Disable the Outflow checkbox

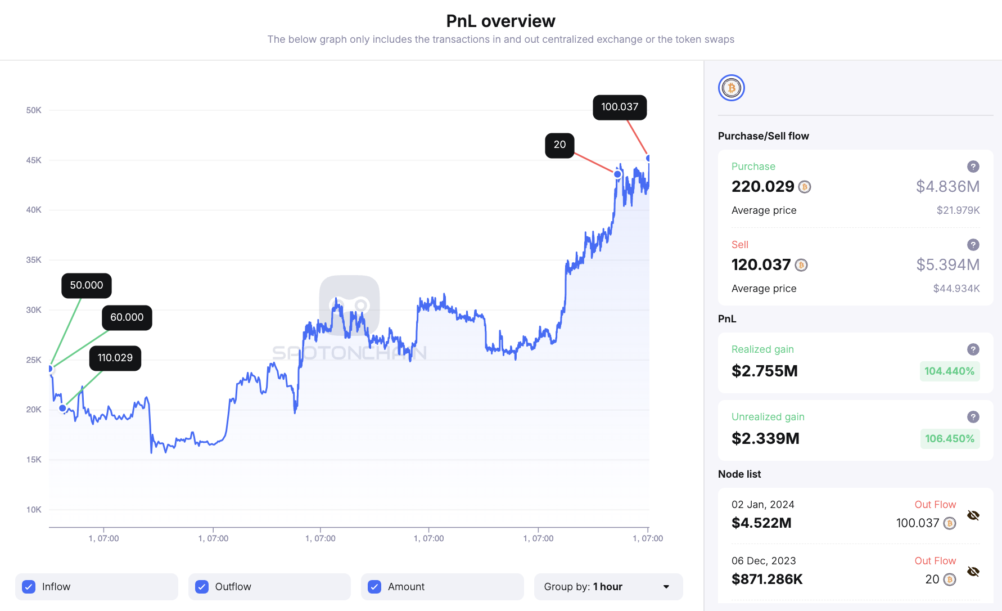(x=201, y=587)
